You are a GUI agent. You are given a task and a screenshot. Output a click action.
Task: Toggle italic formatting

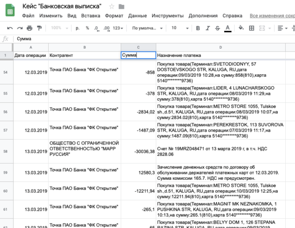click(207, 28)
